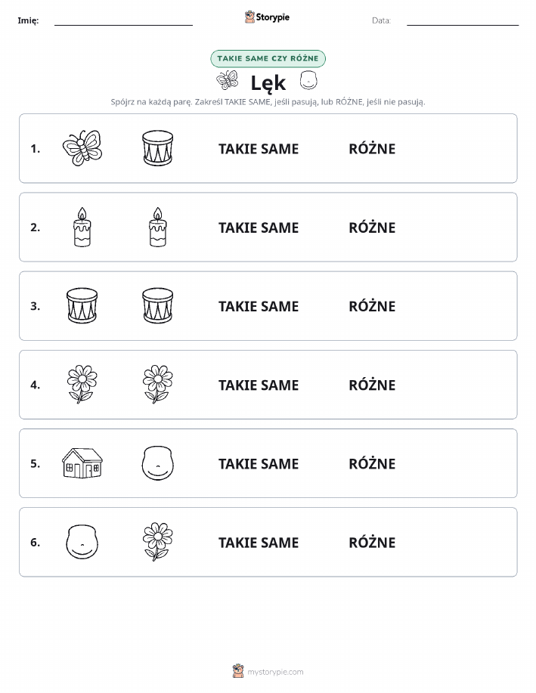Image resolution: width=536 pixels, height=693 pixels.
Task: Click the small butterfly beside Lęk title
Action: pos(228,80)
